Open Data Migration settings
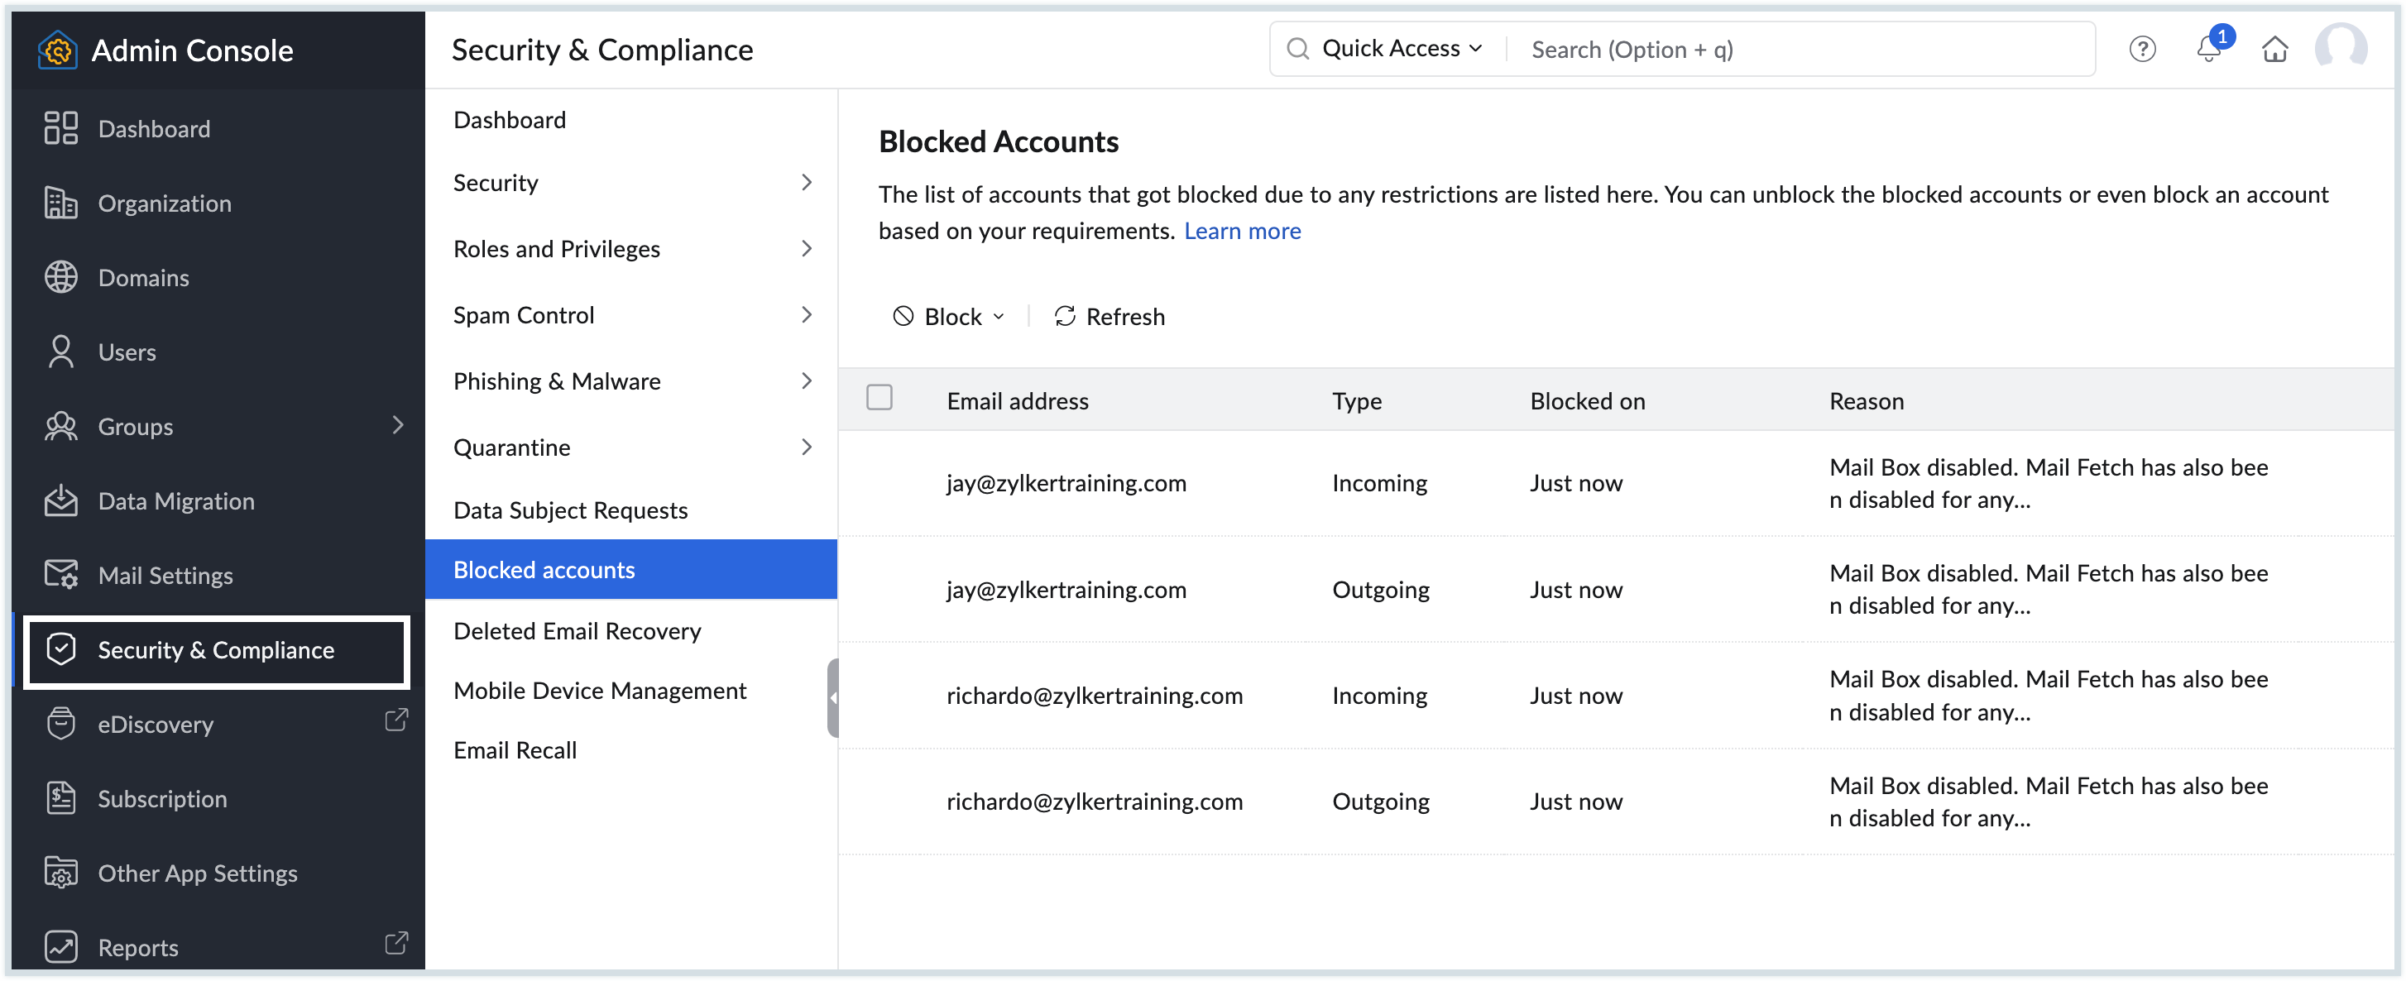 coord(60,500)
